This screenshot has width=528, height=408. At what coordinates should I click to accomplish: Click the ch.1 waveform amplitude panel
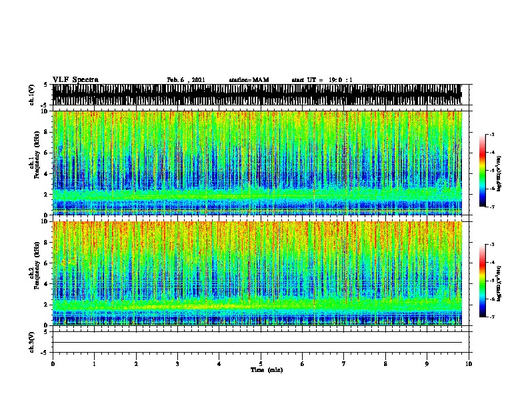tap(257, 95)
